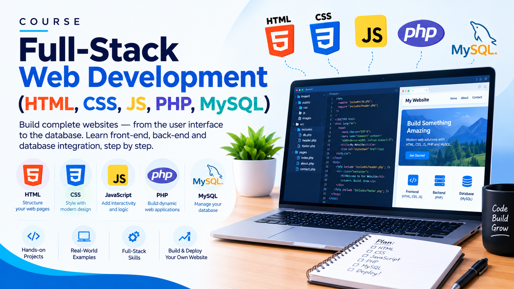The image size is (514, 289).
Task: Select the CSS icon above 'Style with modern design'
Action: tap(75, 175)
